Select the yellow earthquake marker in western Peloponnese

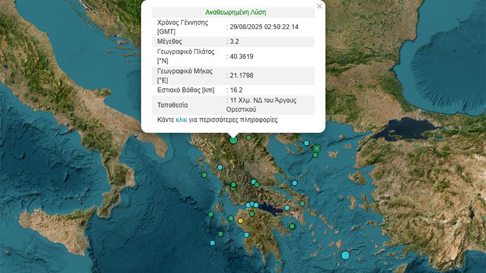241,221
